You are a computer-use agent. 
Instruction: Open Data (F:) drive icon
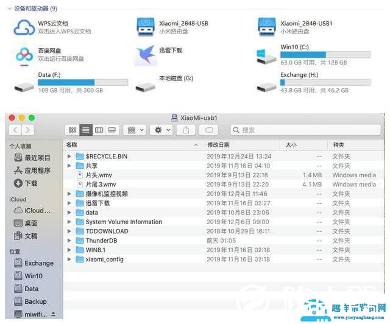[24, 87]
